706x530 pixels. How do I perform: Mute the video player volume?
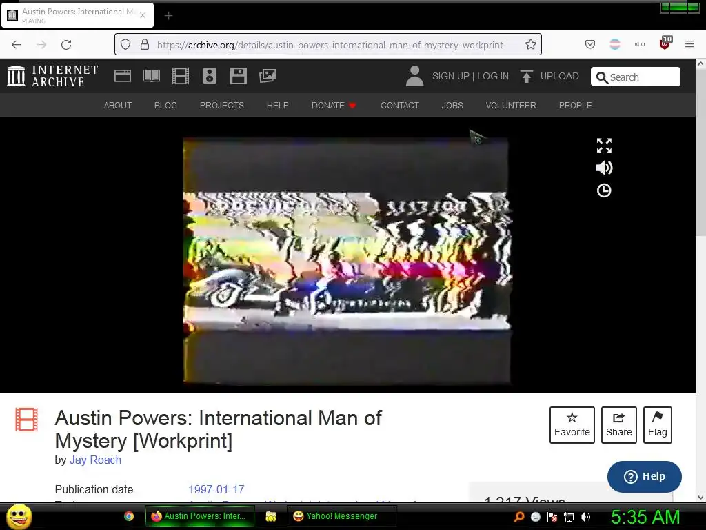coord(604,168)
